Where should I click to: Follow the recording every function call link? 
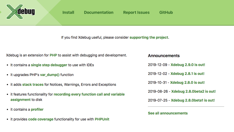pyautogui.click(x=68, y=97)
